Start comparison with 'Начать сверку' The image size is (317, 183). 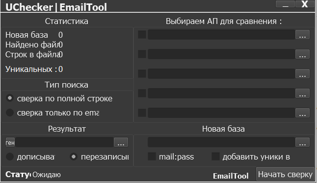coord(285,174)
